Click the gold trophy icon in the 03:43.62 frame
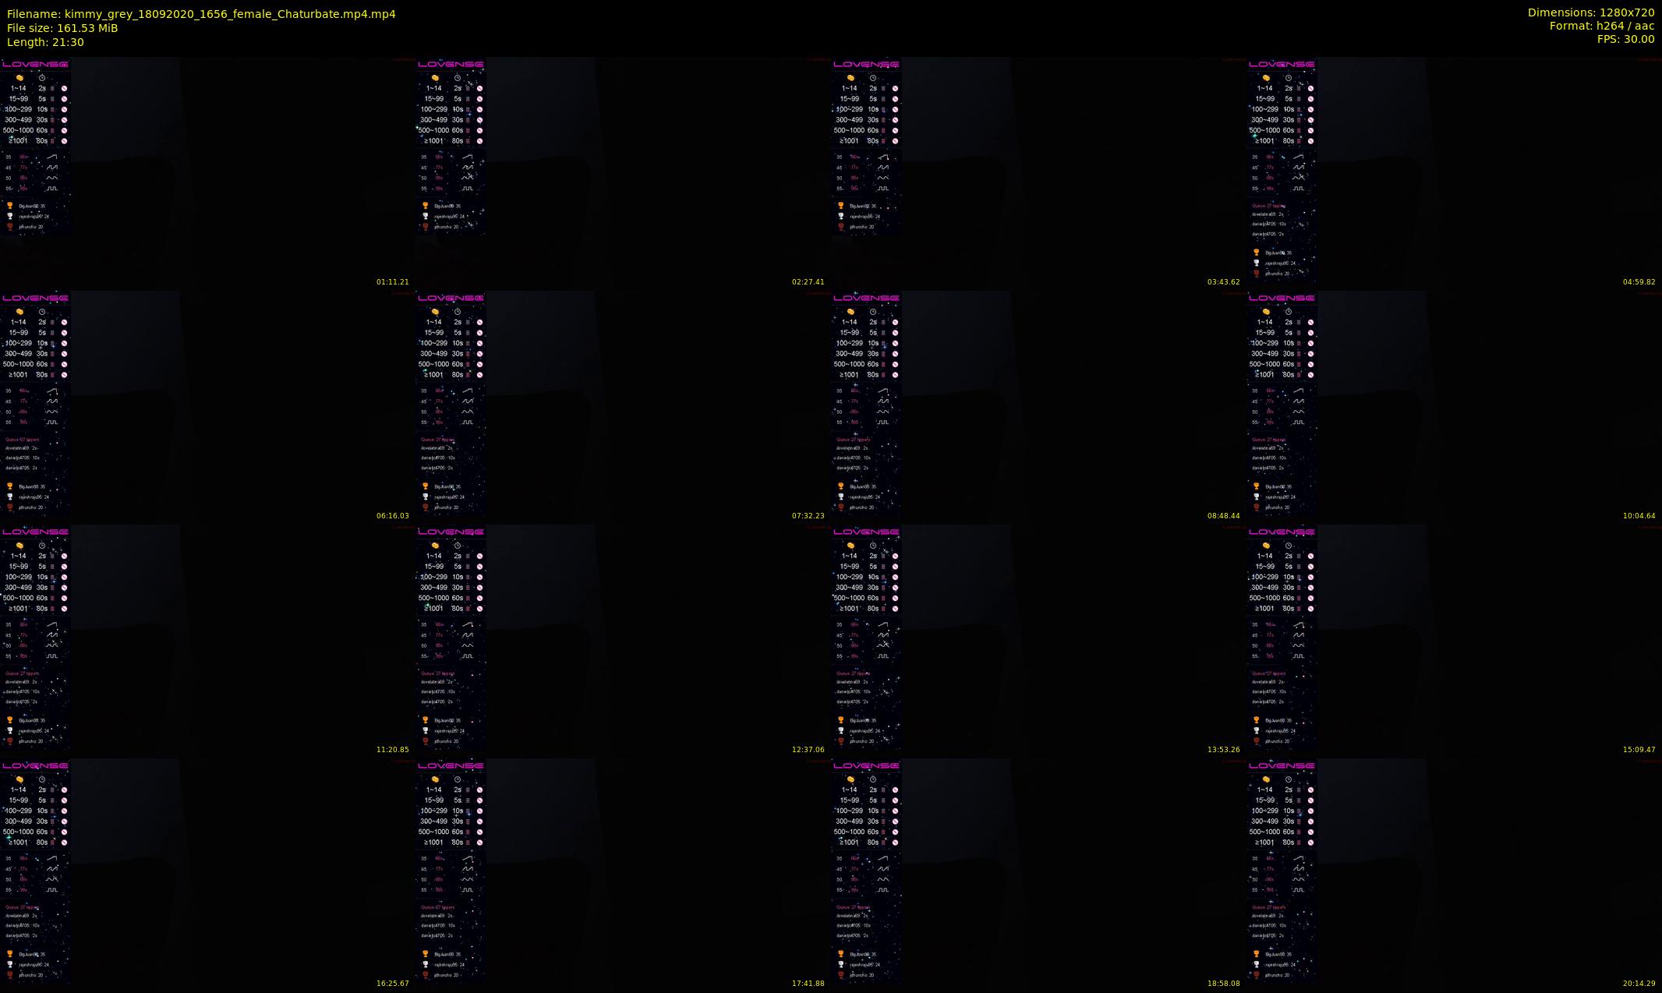The height and width of the screenshot is (993, 1662). tap(840, 206)
